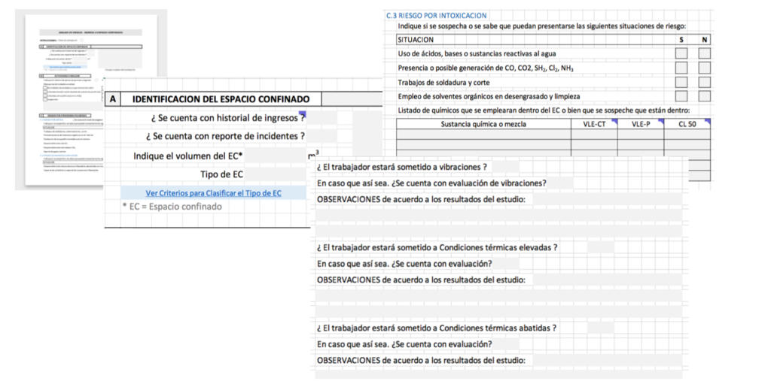The height and width of the screenshot is (384, 771).
Task: Check S for Empleo de solventes orgánicos
Action: 681,96
